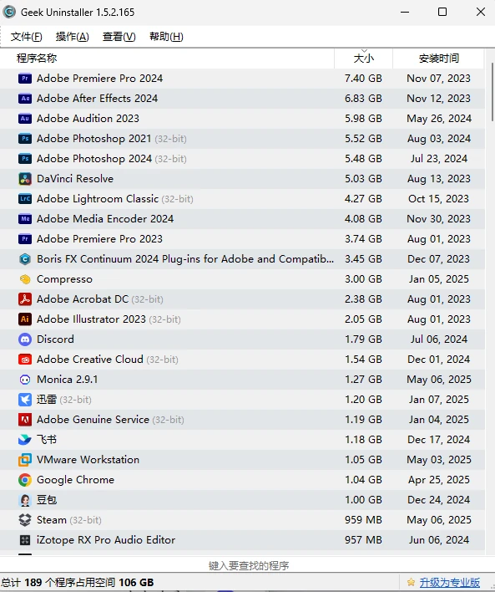
Task: Click the Monica 2.9.1 icon
Action: pos(25,380)
